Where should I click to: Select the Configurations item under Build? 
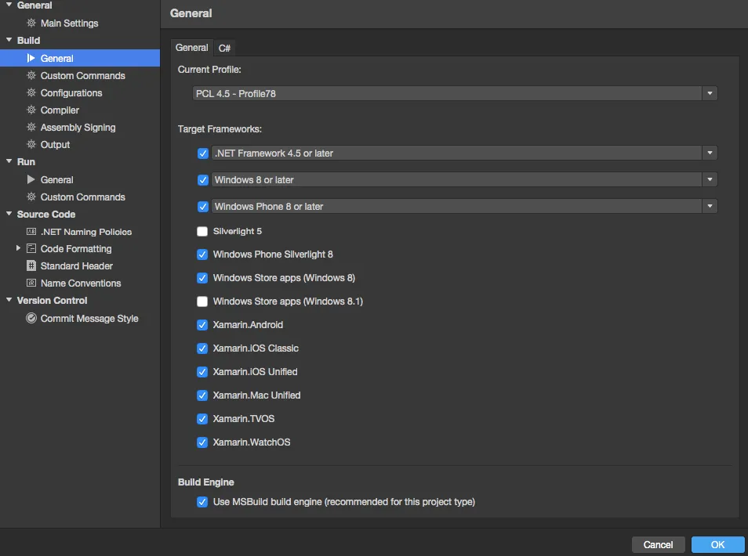pos(71,93)
